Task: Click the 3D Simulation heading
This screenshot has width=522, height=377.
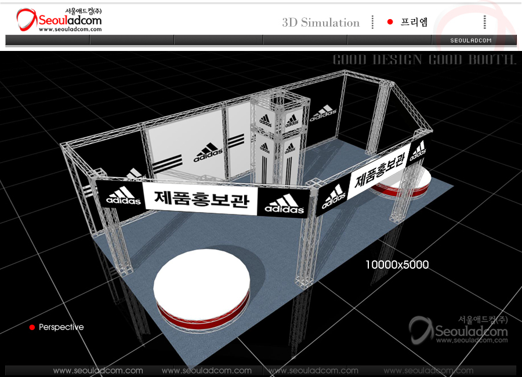Action: [321, 23]
